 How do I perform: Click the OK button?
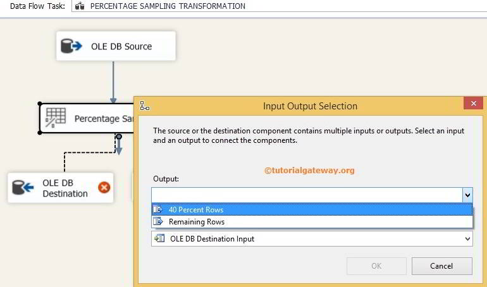[x=376, y=266]
